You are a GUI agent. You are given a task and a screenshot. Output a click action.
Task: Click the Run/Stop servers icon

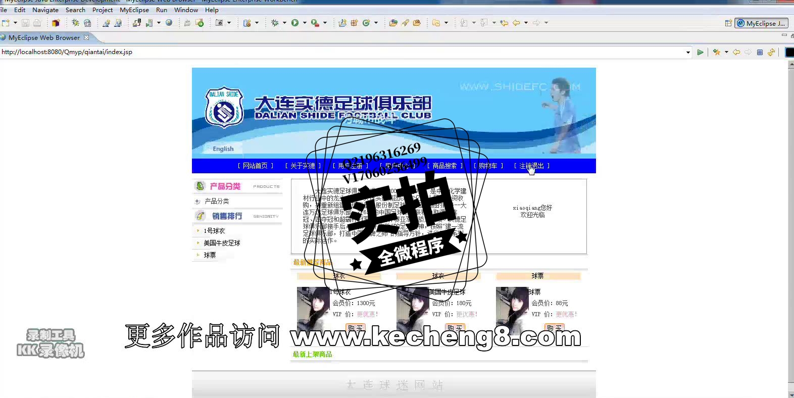click(149, 23)
